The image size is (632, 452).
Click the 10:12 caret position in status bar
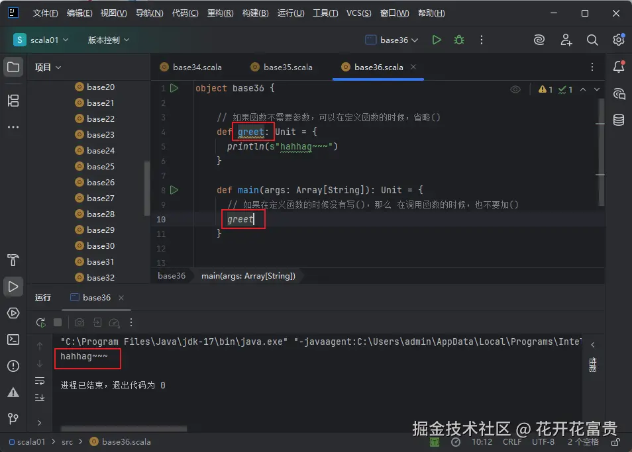coord(482,442)
